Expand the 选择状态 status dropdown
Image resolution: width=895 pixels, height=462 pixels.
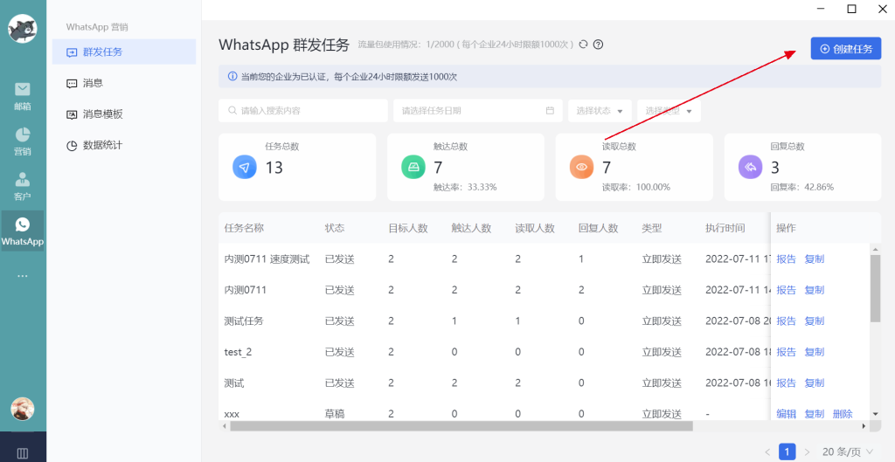click(600, 111)
